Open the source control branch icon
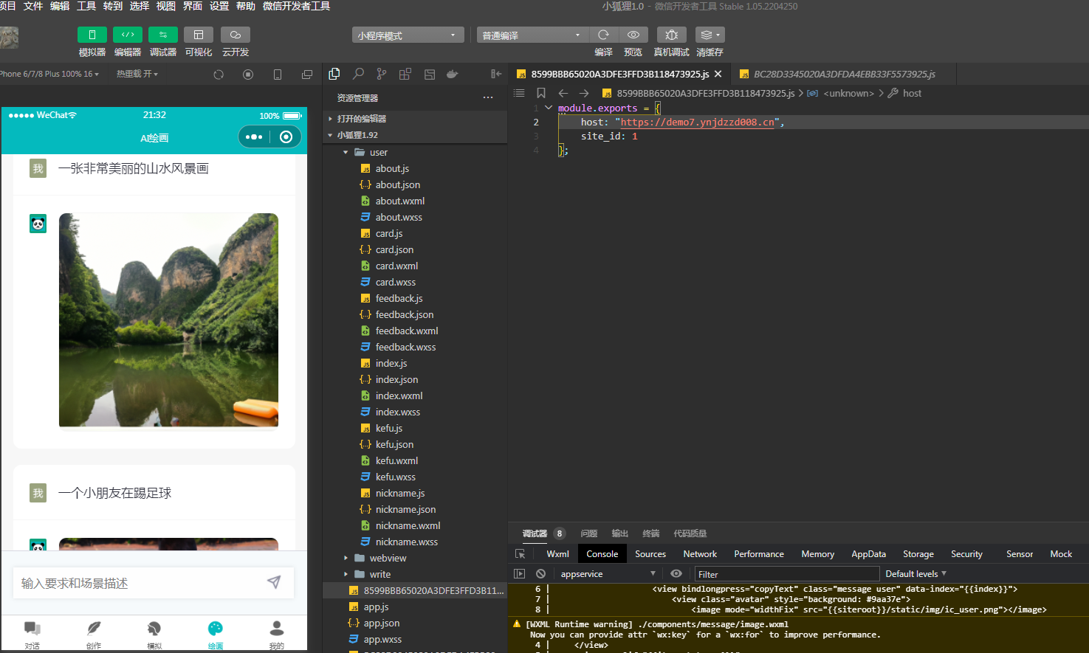 [382, 74]
